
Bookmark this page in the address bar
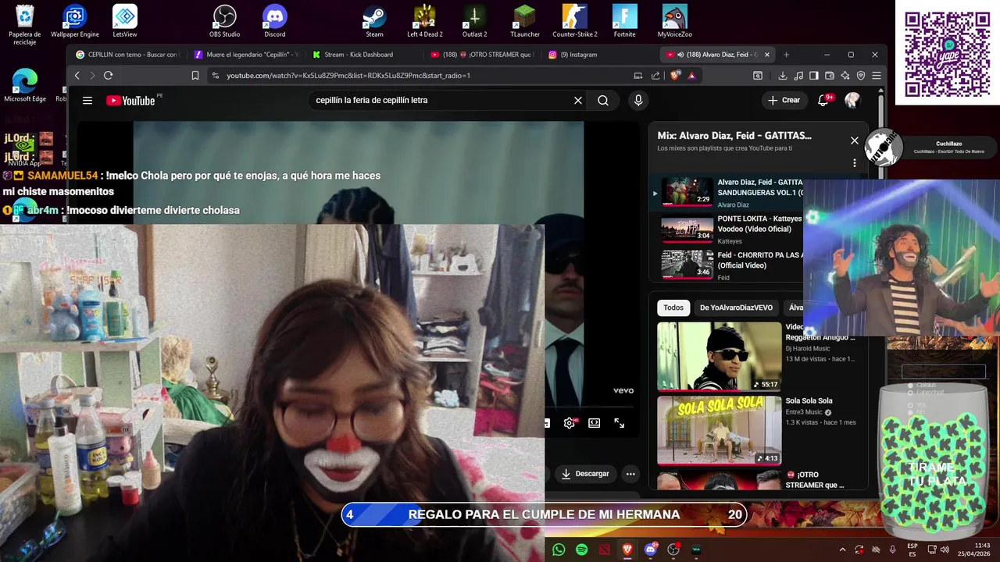pos(195,76)
